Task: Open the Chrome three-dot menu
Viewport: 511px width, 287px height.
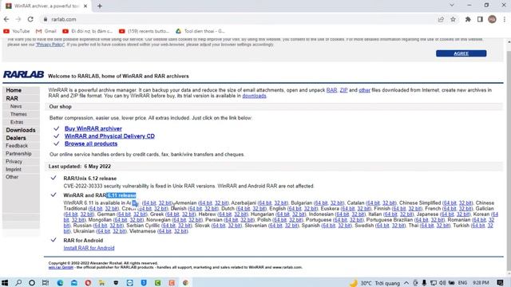Action: click(x=504, y=19)
